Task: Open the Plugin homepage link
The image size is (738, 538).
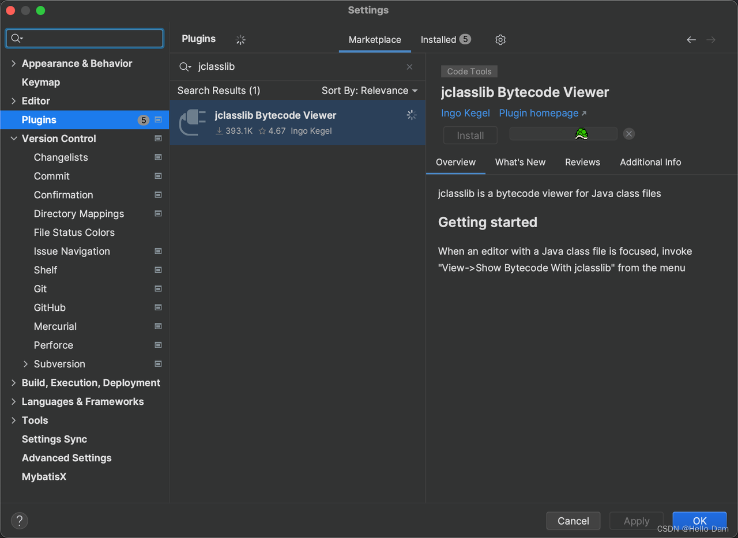Action: [x=543, y=113]
